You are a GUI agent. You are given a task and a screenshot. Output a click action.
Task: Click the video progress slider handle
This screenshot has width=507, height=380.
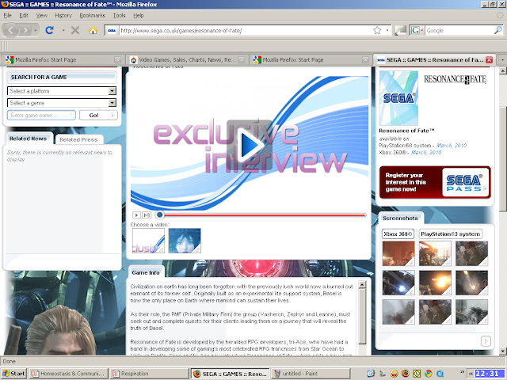point(159,215)
